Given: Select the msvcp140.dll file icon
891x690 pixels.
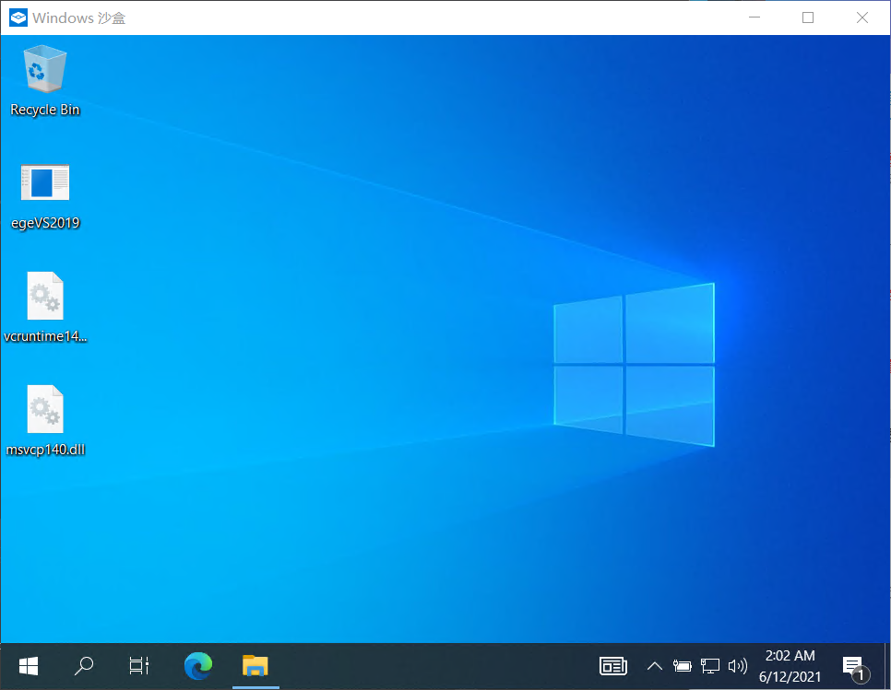Looking at the screenshot, I should click(x=45, y=409).
